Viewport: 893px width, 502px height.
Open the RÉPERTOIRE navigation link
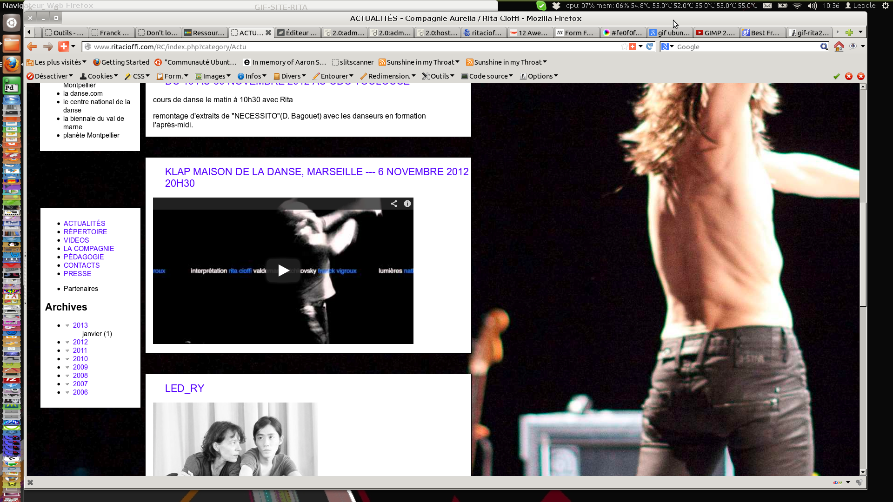pyautogui.click(x=85, y=232)
